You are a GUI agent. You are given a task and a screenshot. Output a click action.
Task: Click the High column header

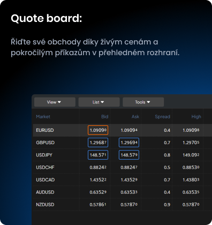(196, 117)
